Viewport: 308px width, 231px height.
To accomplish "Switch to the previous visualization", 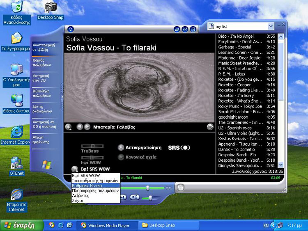I will tap(80, 127).
